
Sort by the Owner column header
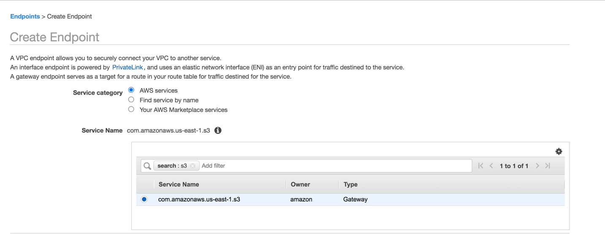pyautogui.click(x=300, y=184)
